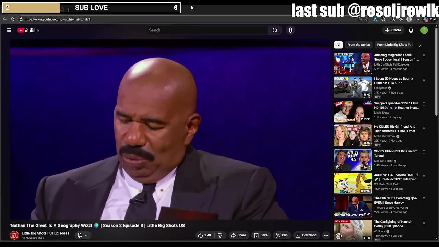439x247 pixels.
Task: Open options for Snapped Episodes video
Action: pos(424,104)
